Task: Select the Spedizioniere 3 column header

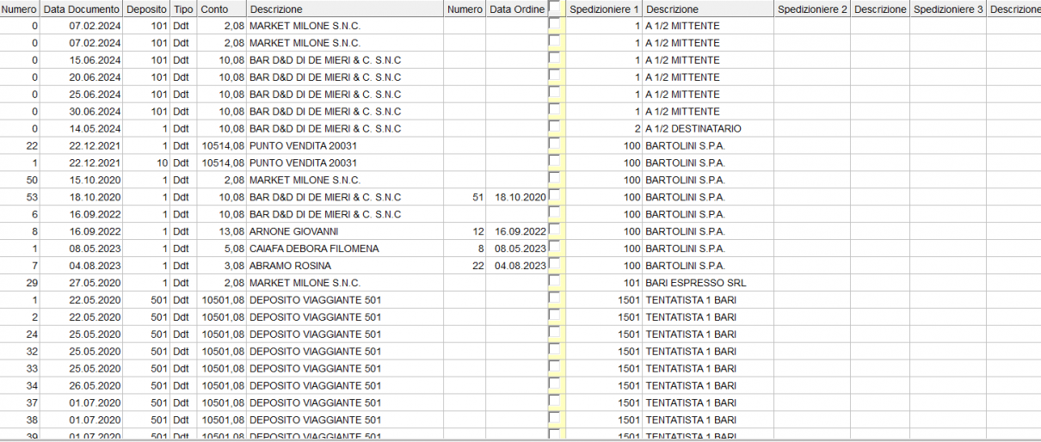Action: (x=948, y=9)
